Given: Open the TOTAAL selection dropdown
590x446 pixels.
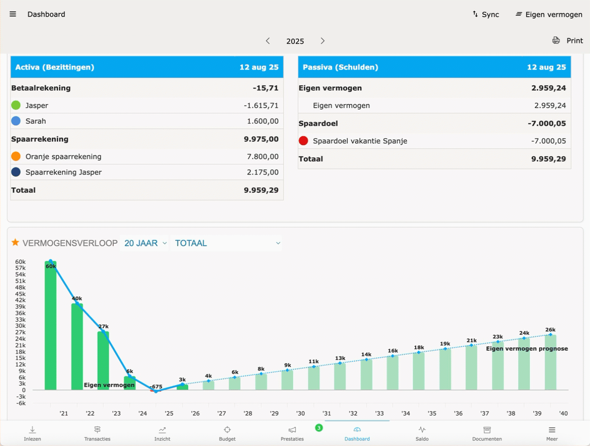Looking at the screenshot, I should (x=227, y=243).
